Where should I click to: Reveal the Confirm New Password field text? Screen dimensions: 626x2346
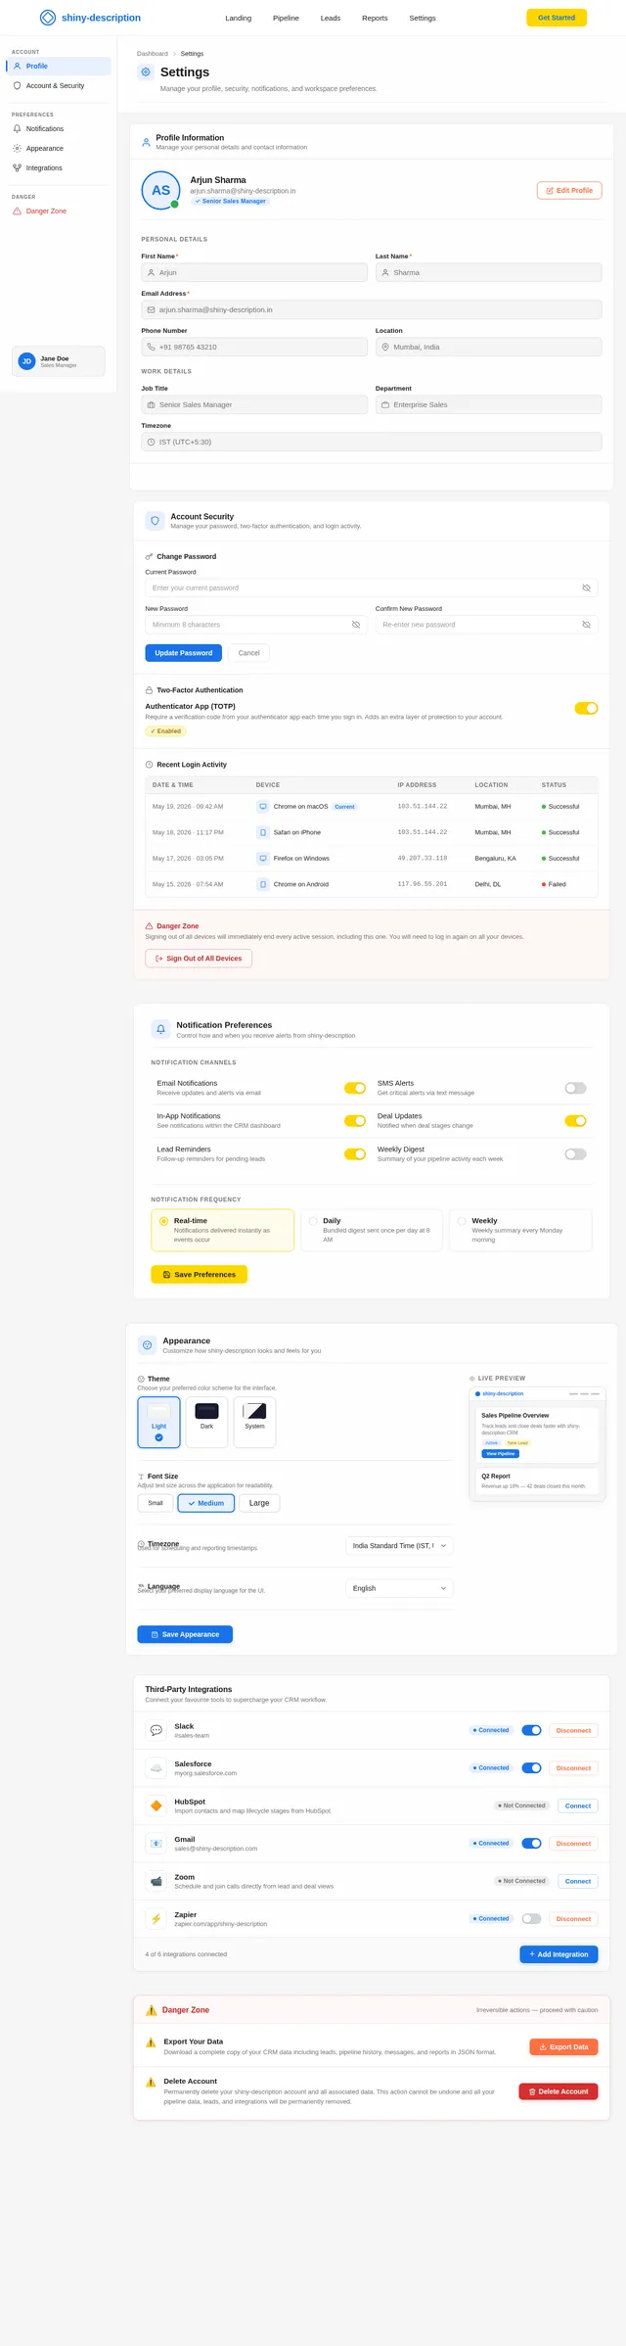(x=586, y=624)
